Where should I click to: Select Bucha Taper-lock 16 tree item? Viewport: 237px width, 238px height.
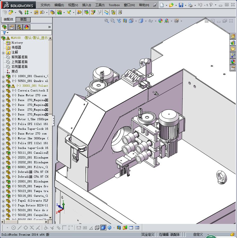30,129
